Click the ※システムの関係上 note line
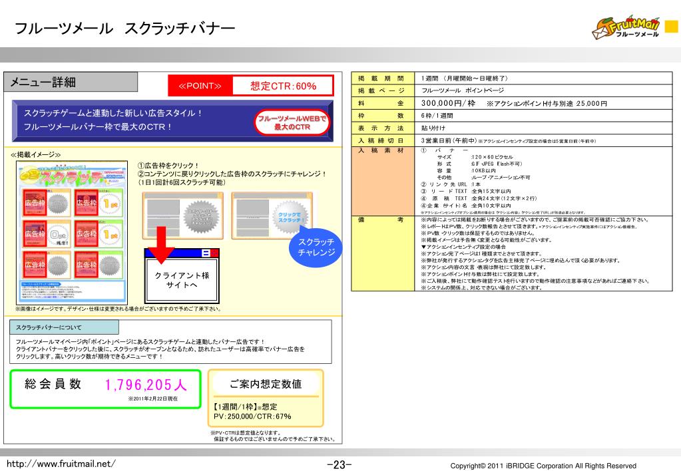Screen dimensions: 681x471 [x=481, y=288]
